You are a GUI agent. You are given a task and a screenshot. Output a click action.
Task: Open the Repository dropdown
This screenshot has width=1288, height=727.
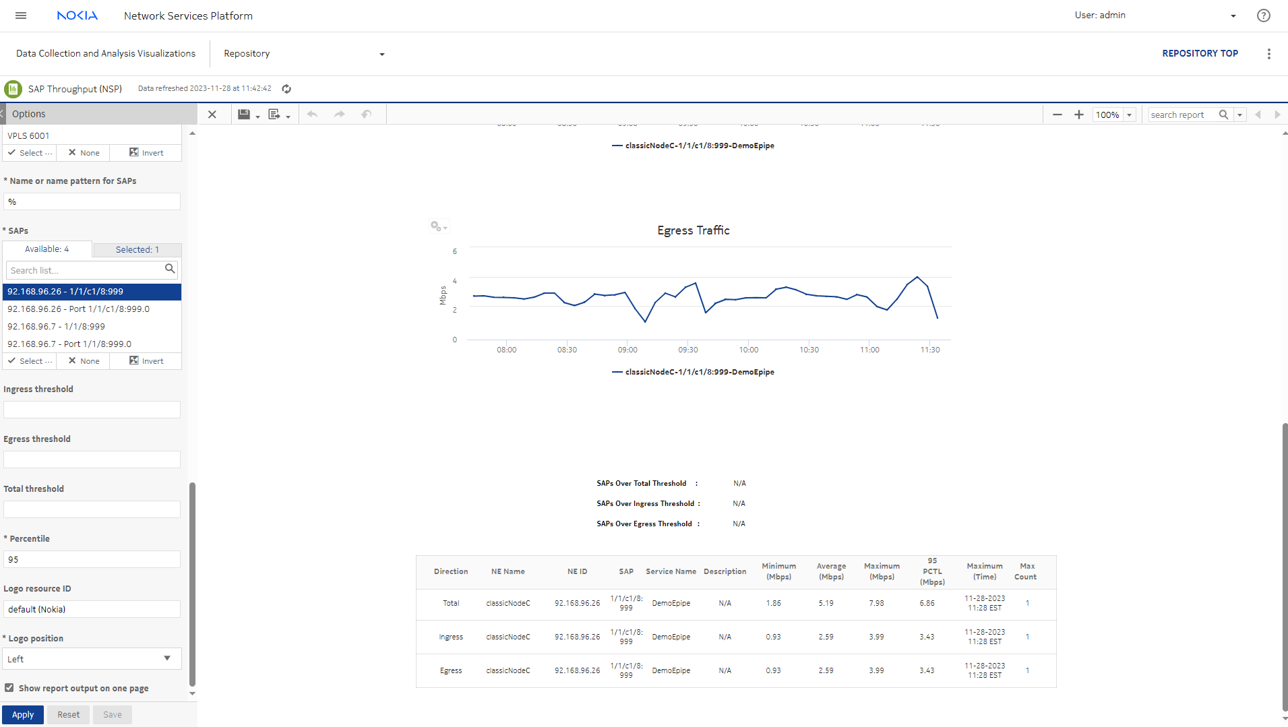point(303,54)
